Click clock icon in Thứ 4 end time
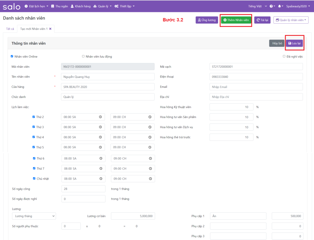The image size is (314, 240). (x=150, y=137)
